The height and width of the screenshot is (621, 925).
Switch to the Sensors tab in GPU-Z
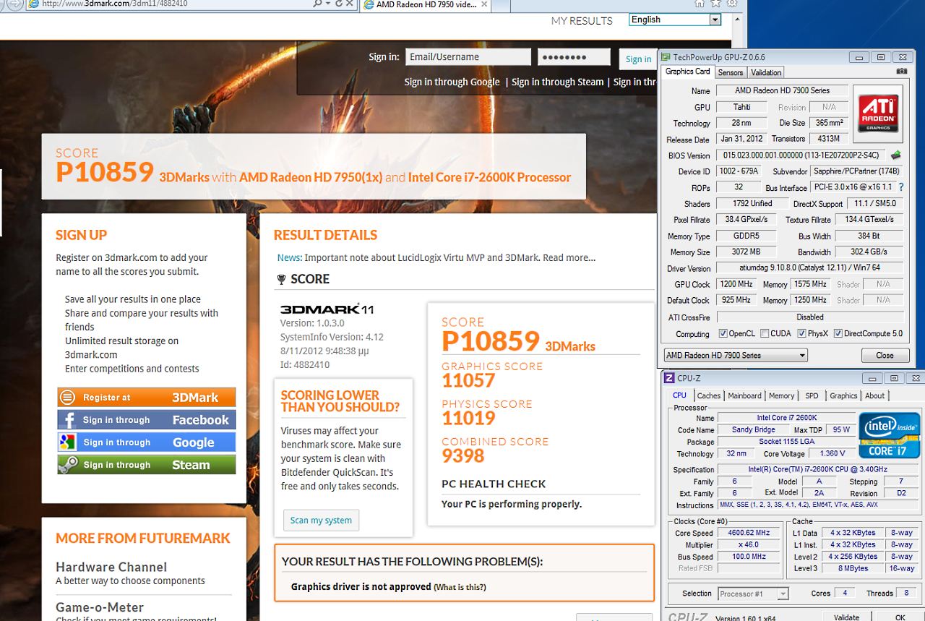pos(730,72)
